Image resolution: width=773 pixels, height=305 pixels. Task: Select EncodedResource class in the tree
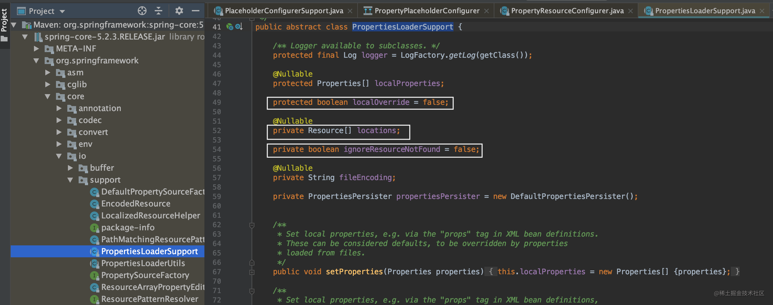pos(136,204)
